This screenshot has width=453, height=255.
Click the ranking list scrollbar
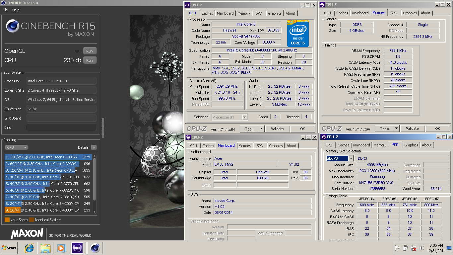click(95, 184)
